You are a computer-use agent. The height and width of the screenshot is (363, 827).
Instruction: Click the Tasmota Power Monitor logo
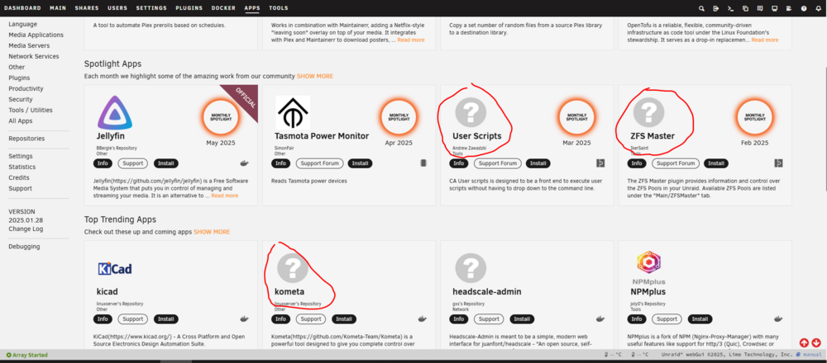pyautogui.click(x=293, y=112)
